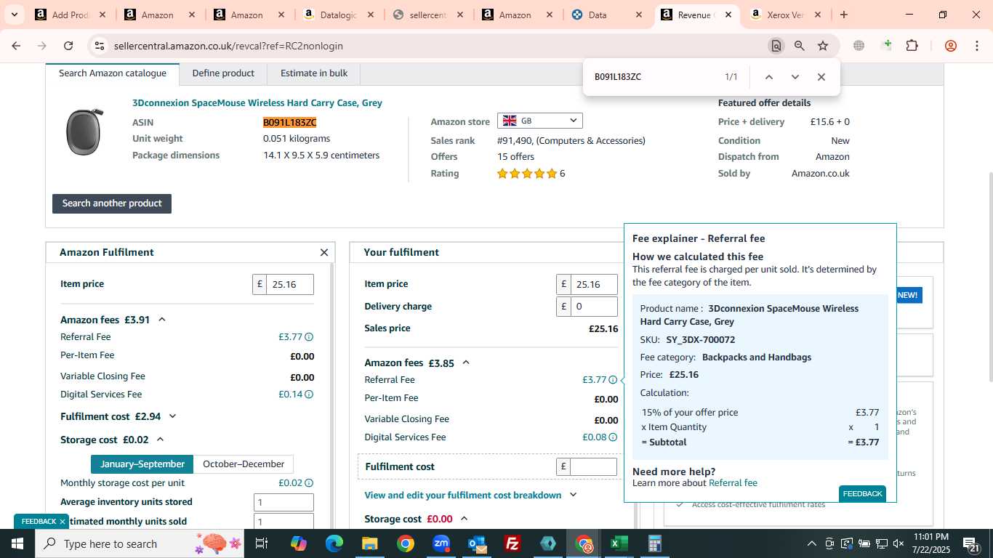Open 3Dconnexion SpaceMouse product title link

pyautogui.click(x=257, y=103)
